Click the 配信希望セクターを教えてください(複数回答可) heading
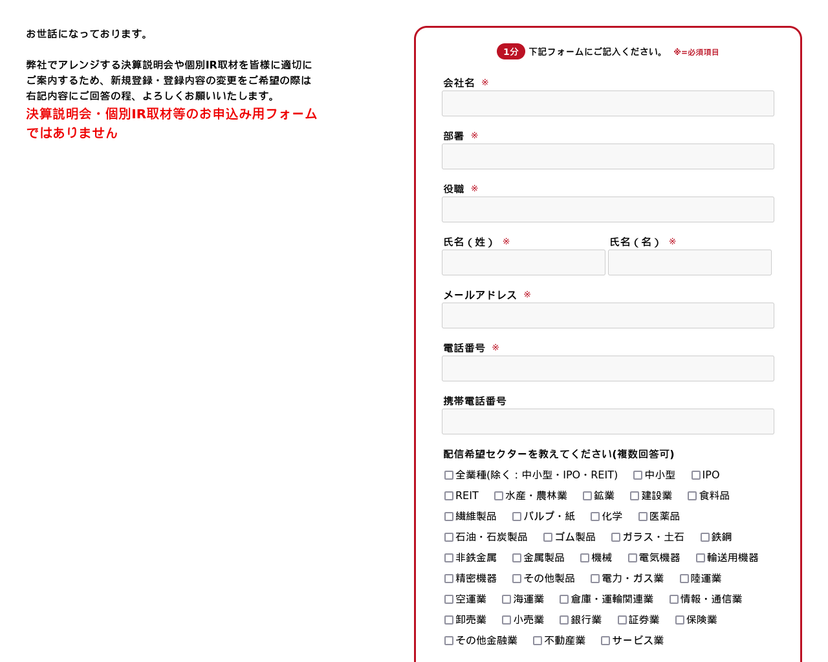The height and width of the screenshot is (662, 828). coord(559,454)
